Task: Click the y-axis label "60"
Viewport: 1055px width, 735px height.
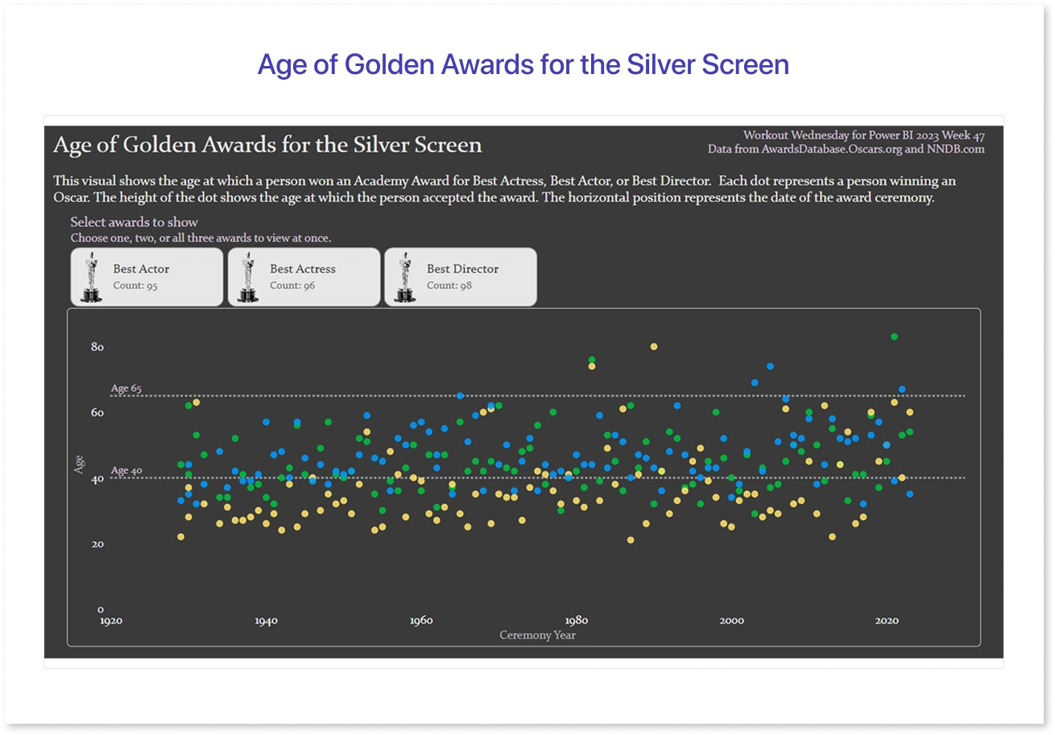Action: point(97,413)
